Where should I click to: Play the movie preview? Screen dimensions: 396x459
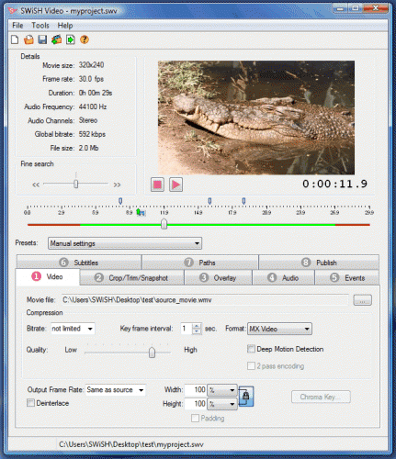click(x=175, y=185)
